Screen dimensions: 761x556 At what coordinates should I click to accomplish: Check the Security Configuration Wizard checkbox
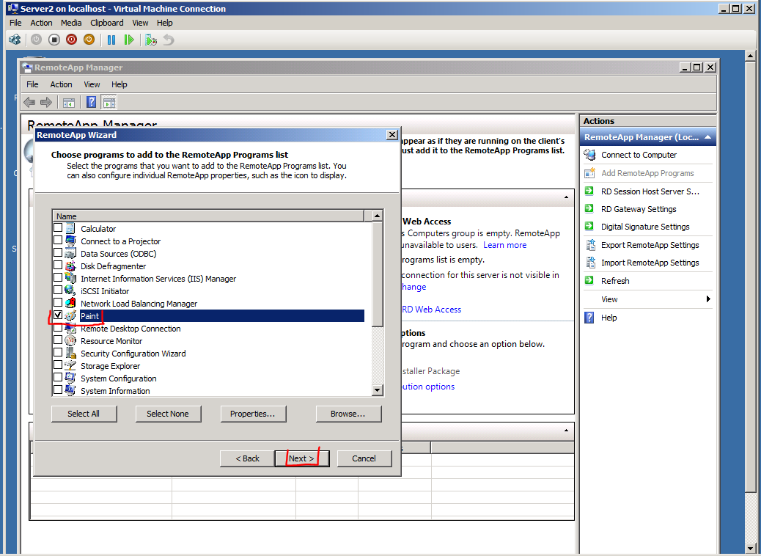pyautogui.click(x=58, y=353)
